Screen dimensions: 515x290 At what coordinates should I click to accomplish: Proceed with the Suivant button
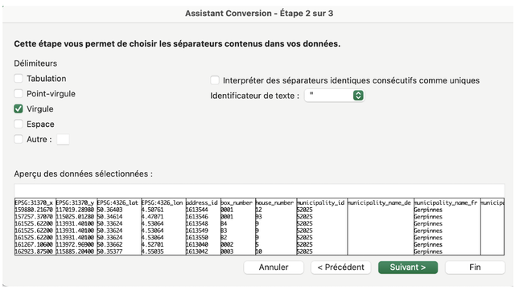(x=408, y=268)
